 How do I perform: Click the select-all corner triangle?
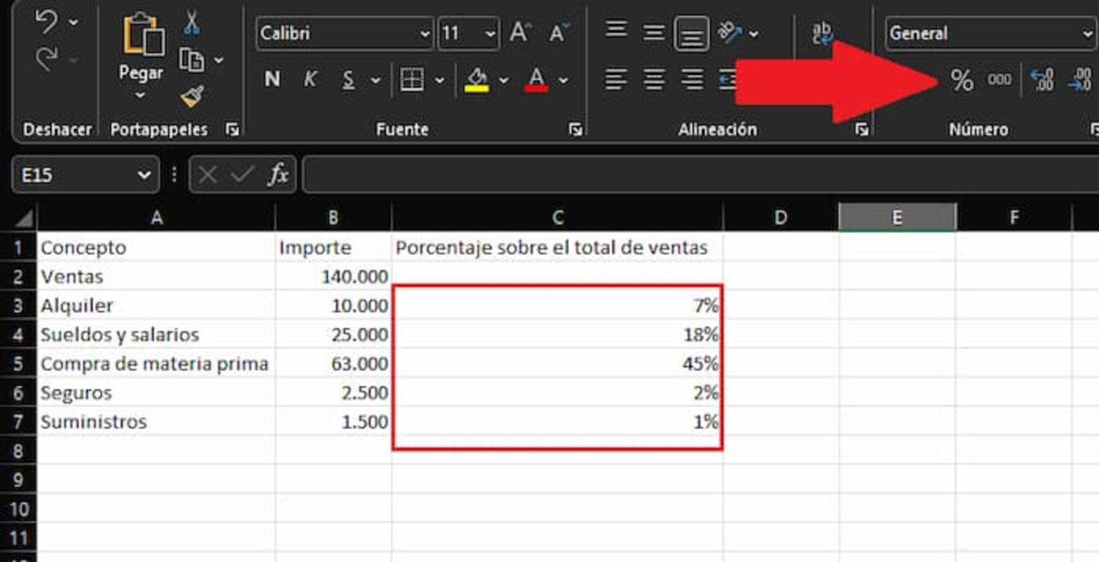pos(24,219)
